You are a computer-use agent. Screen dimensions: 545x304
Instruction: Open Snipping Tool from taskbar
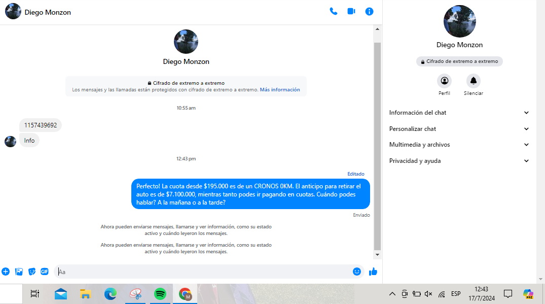pyautogui.click(x=135, y=294)
